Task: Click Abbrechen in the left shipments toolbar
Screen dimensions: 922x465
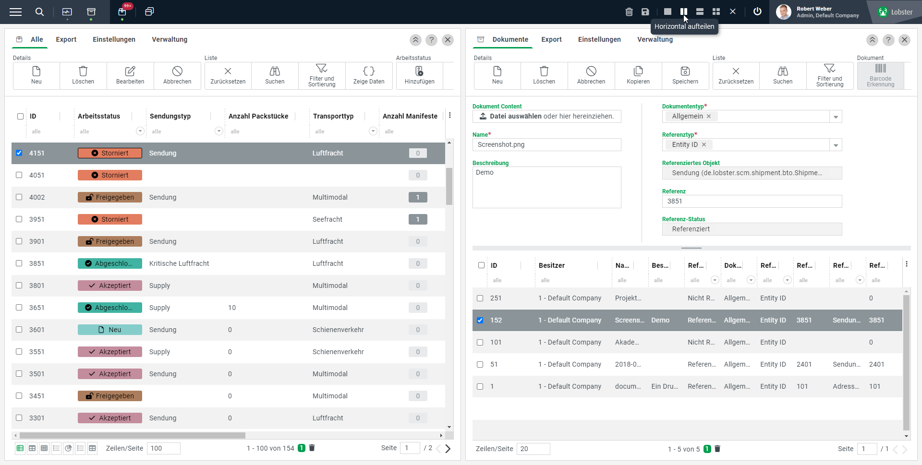Action: 177,76
